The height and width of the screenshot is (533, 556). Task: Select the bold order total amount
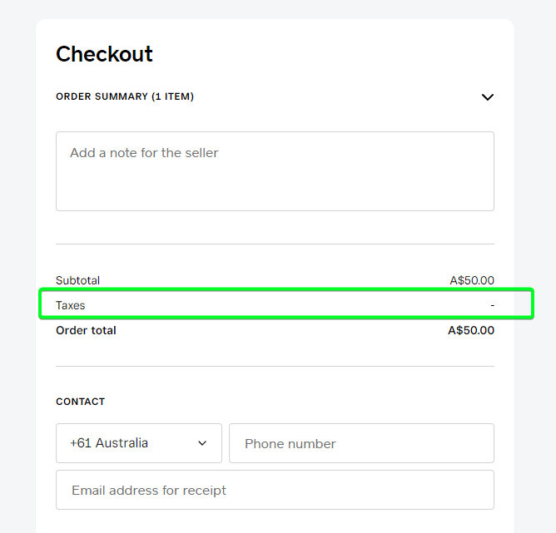tap(471, 330)
